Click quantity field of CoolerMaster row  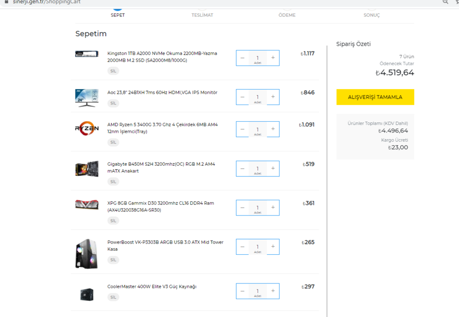(x=258, y=292)
